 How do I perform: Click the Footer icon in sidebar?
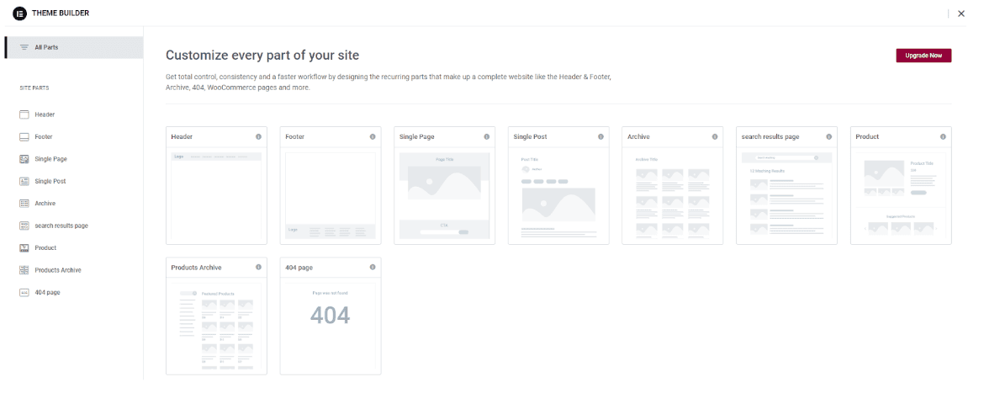(24, 137)
